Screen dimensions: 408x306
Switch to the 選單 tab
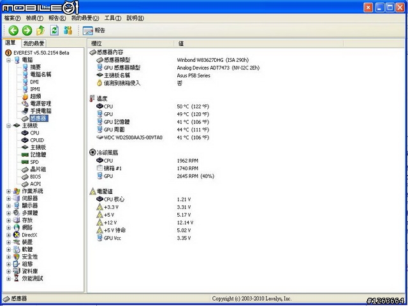point(10,43)
